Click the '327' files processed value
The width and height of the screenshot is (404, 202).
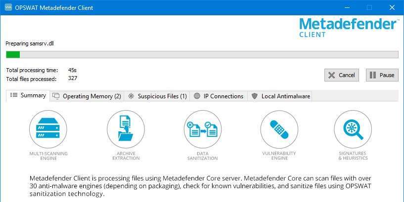pyautogui.click(x=73, y=78)
